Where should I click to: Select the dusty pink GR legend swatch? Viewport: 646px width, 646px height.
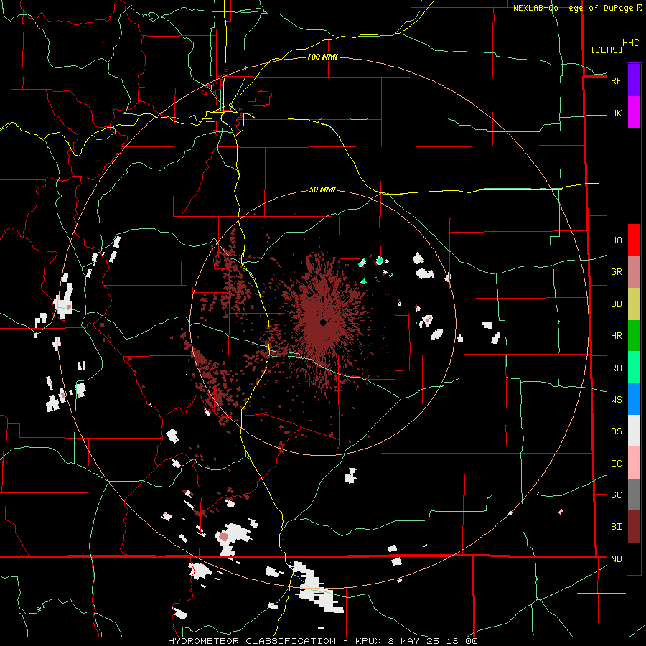[634, 272]
